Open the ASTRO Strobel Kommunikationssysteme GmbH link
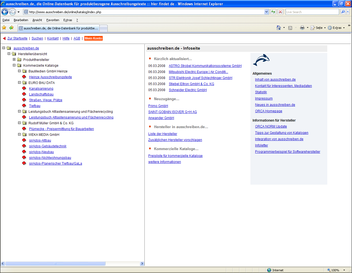 (205, 66)
